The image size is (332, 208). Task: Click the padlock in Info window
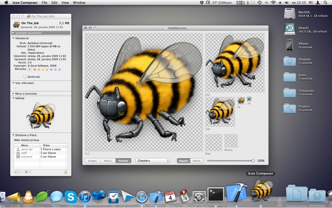[66, 172]
